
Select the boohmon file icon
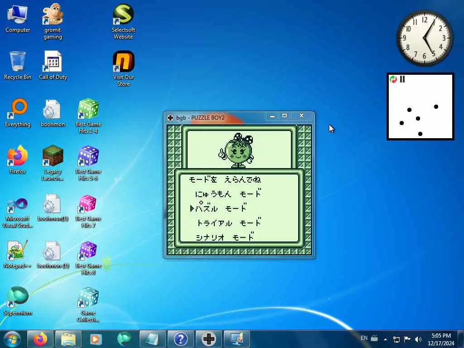point(53,113)
